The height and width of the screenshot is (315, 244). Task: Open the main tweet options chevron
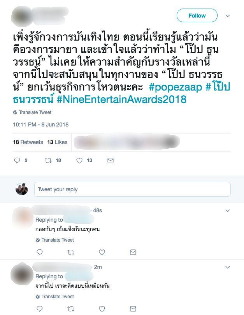228,16
